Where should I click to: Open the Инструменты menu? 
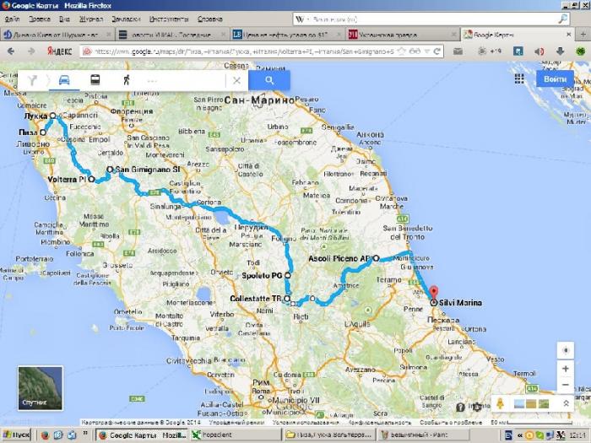(169, 18)
